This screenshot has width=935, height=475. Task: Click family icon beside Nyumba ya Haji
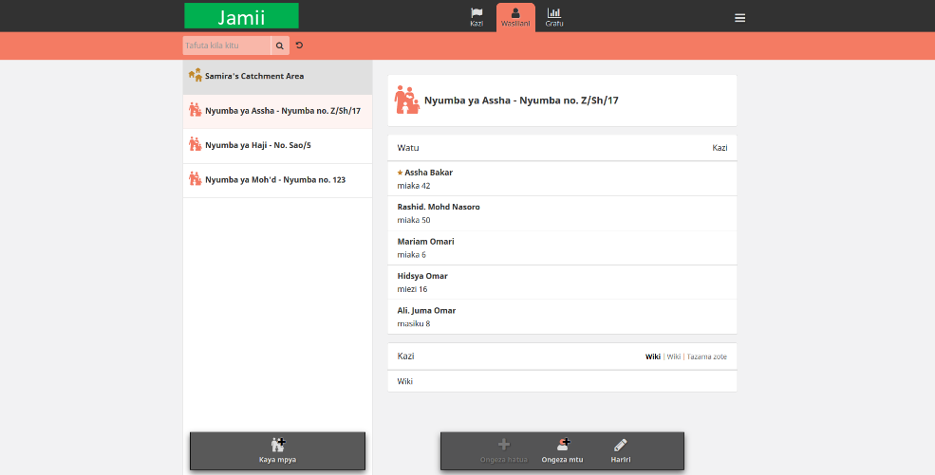click(195, 144)
